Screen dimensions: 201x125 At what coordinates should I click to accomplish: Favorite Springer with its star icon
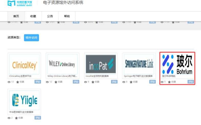pyautogui.click(x=131, y=82)
